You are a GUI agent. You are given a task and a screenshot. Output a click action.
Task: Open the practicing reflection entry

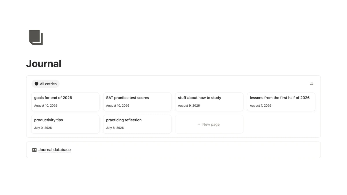137,124
